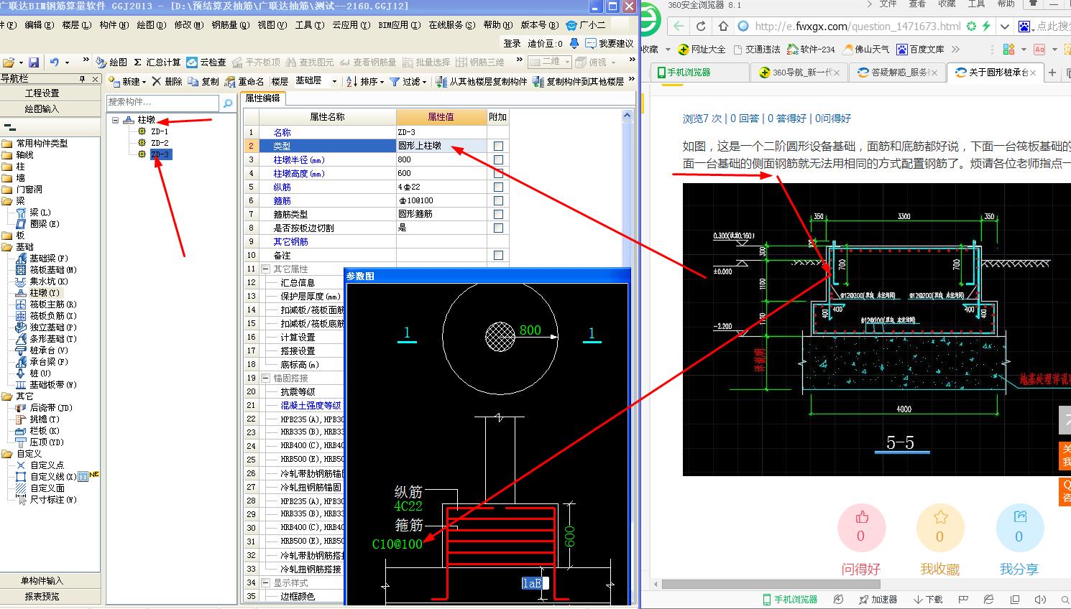
Task: Select ZD-1 in component tree
Action: click(x=160, y=131)
